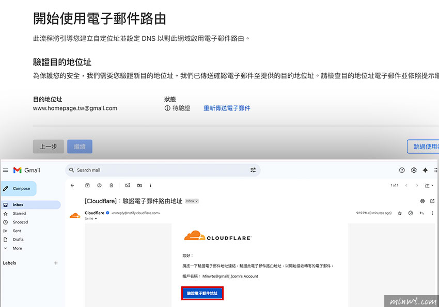Open Gmail settings gear icon
439x307 pixels.
coord(414,170)
